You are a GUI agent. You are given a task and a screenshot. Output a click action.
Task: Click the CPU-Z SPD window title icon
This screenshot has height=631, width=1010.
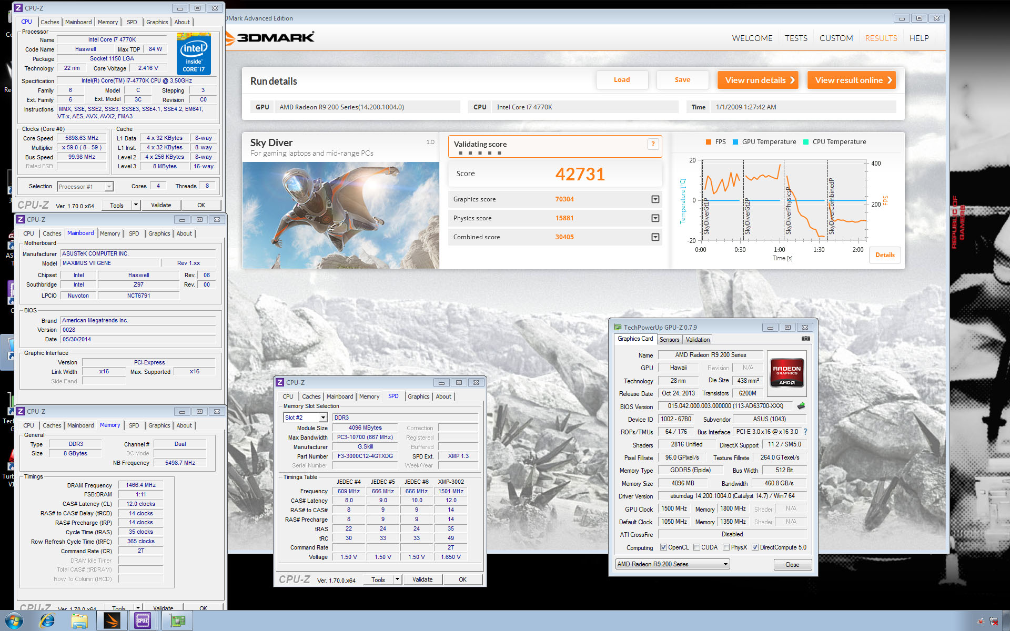click(280, 383)
